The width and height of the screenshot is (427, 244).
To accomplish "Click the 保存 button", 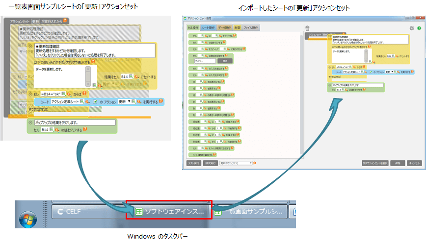I will coord(397,163).
